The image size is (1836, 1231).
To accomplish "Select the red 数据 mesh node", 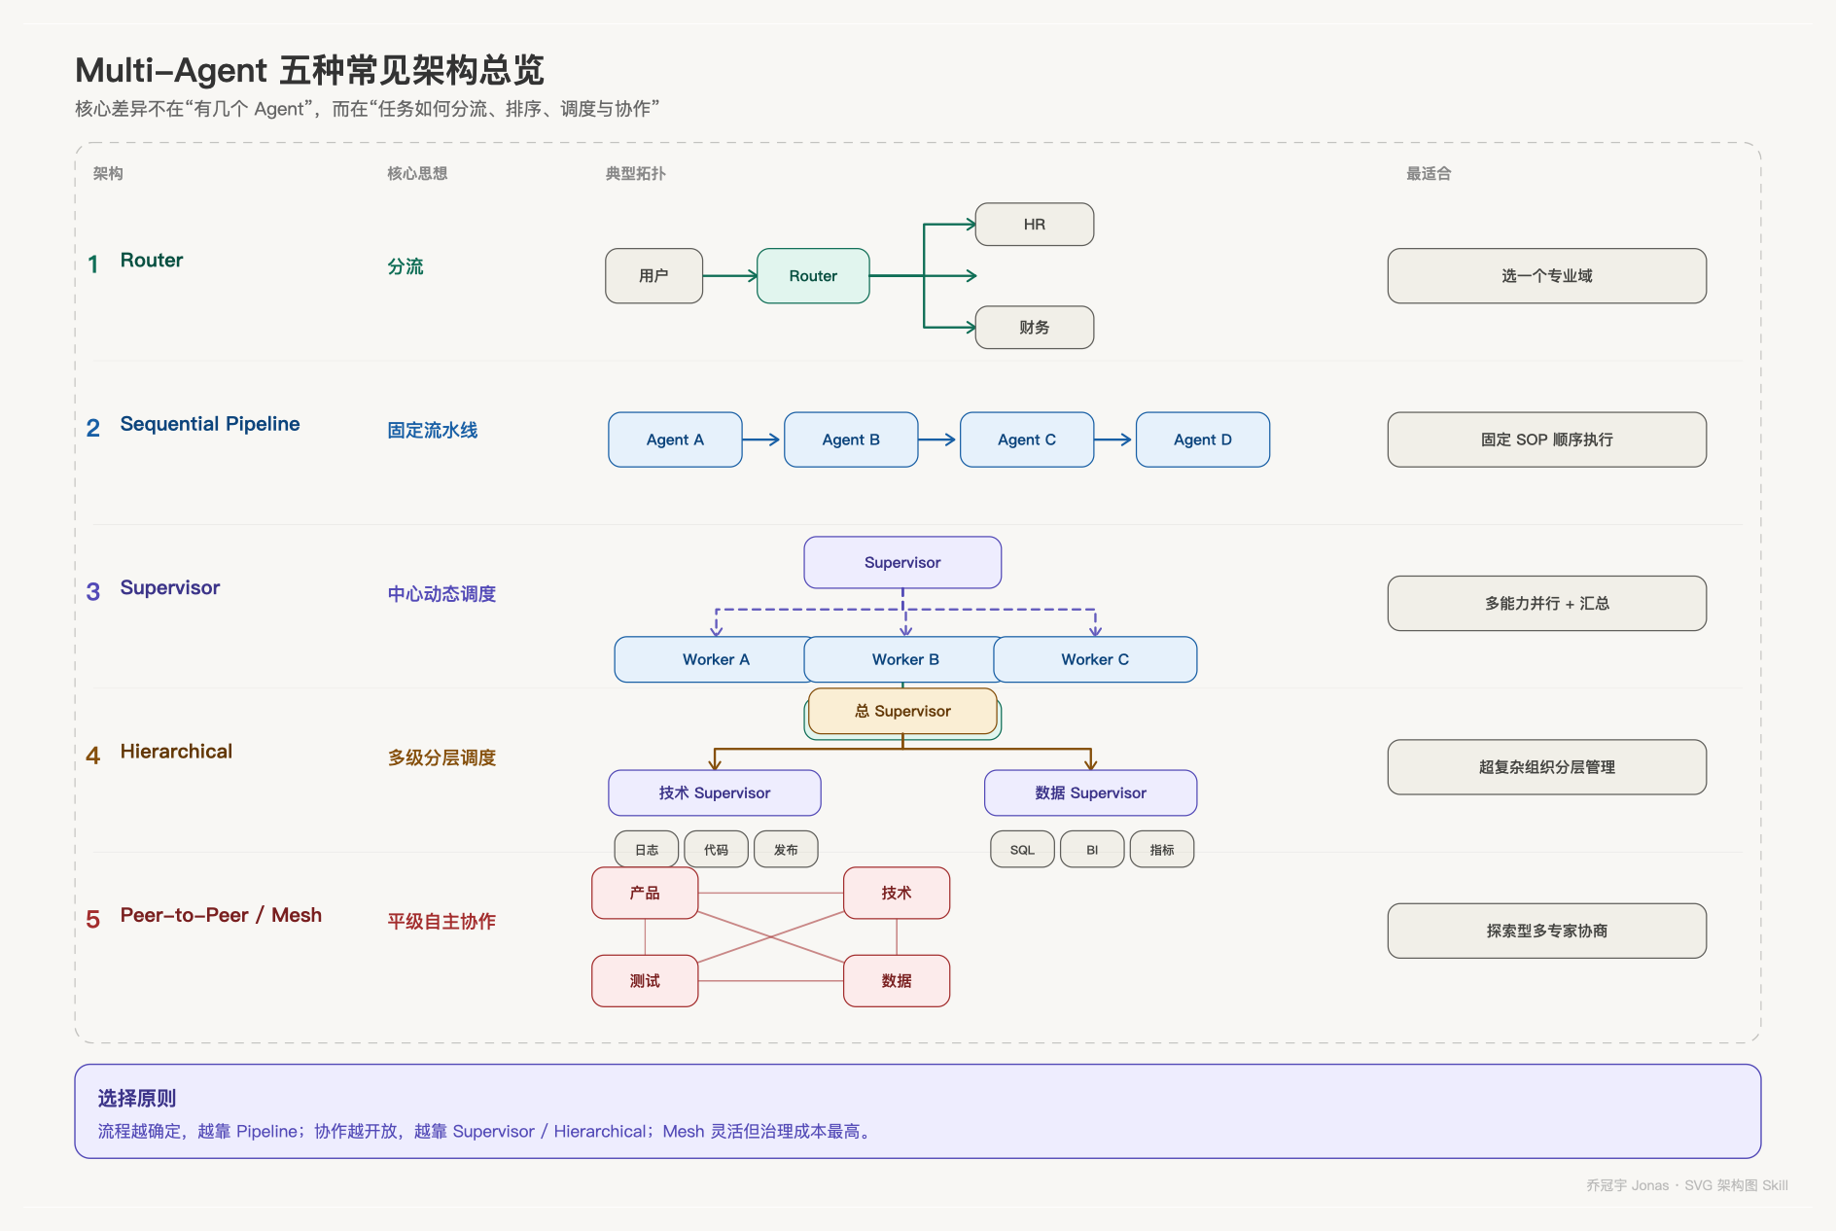I will pyautogui.click(x=897, y=981).
